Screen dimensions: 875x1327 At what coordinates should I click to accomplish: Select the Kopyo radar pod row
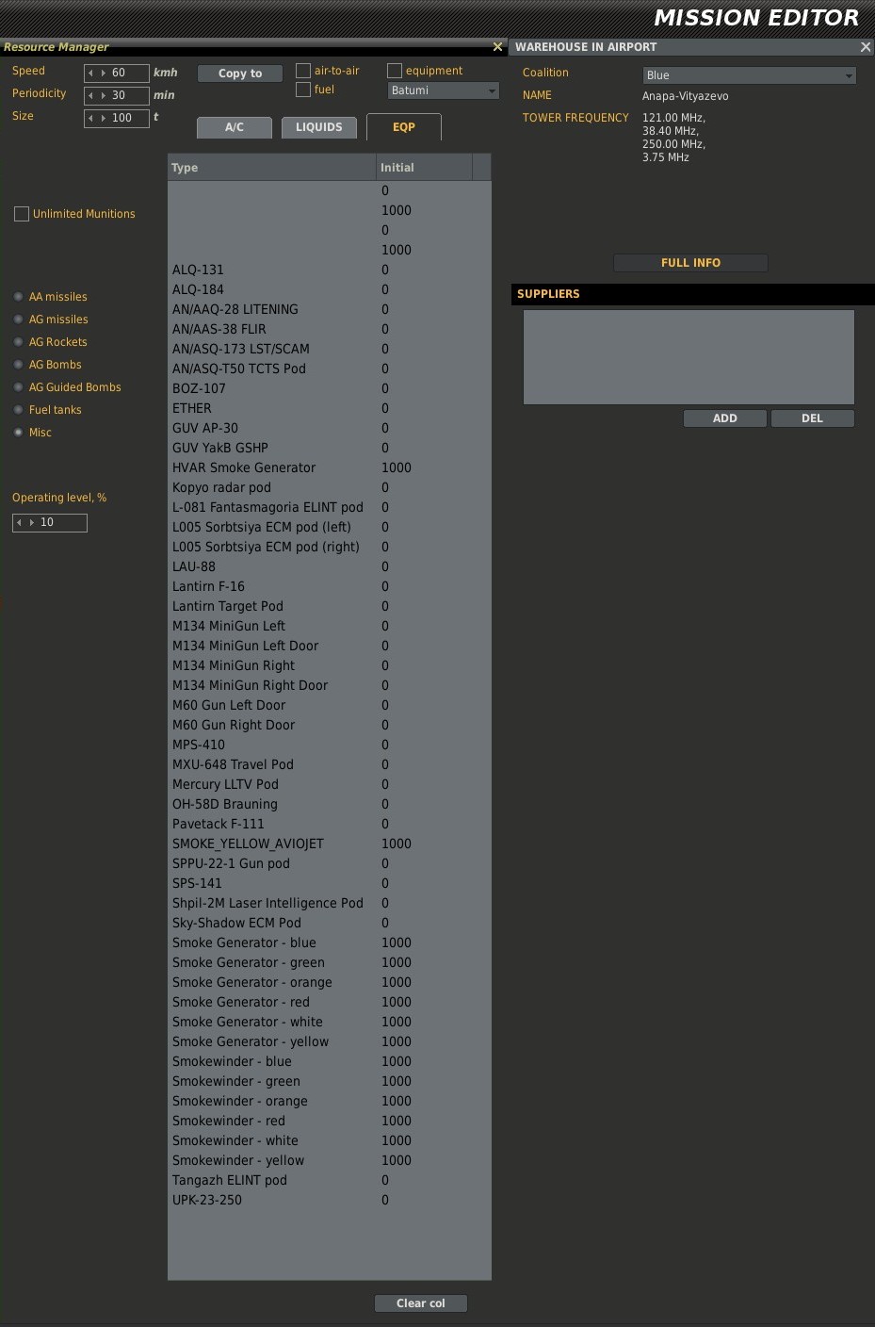[x=329, y=487]
